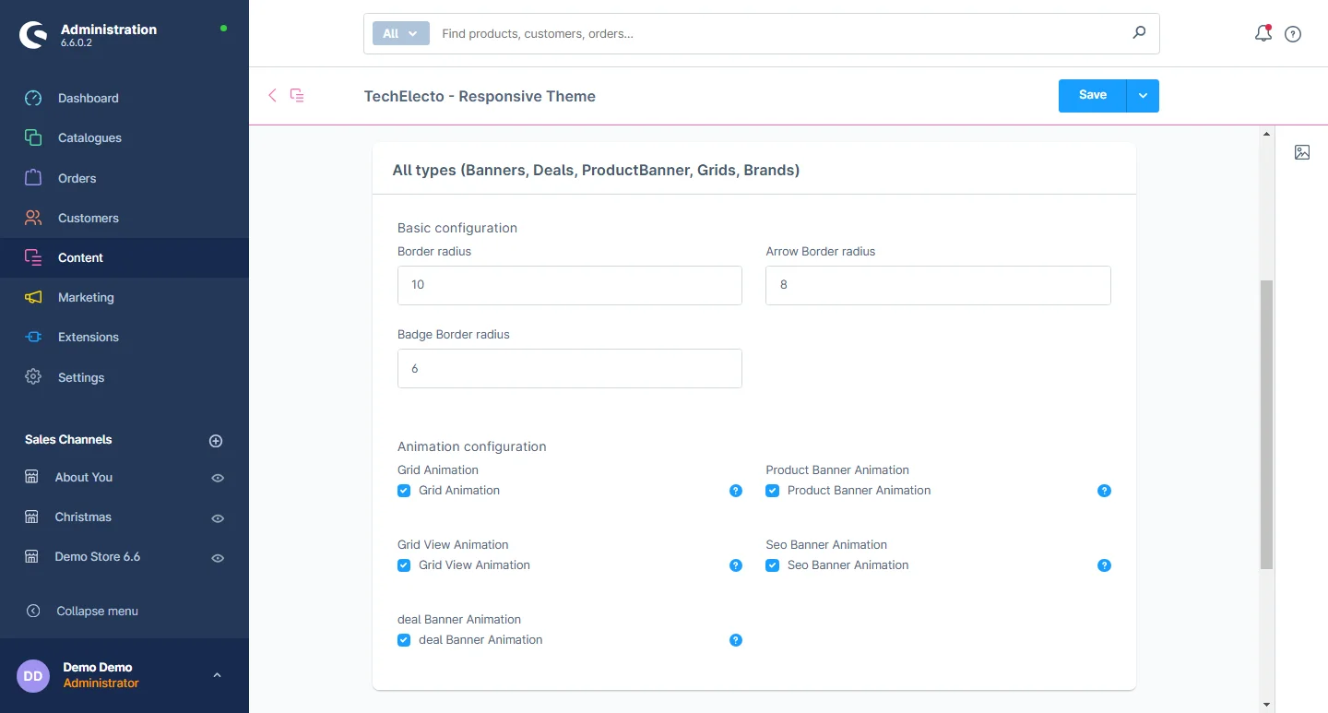Viewport: 1328px width, 713px height.
Task: Add a sales channel with plus icon
Action: [x=216, y=441]
